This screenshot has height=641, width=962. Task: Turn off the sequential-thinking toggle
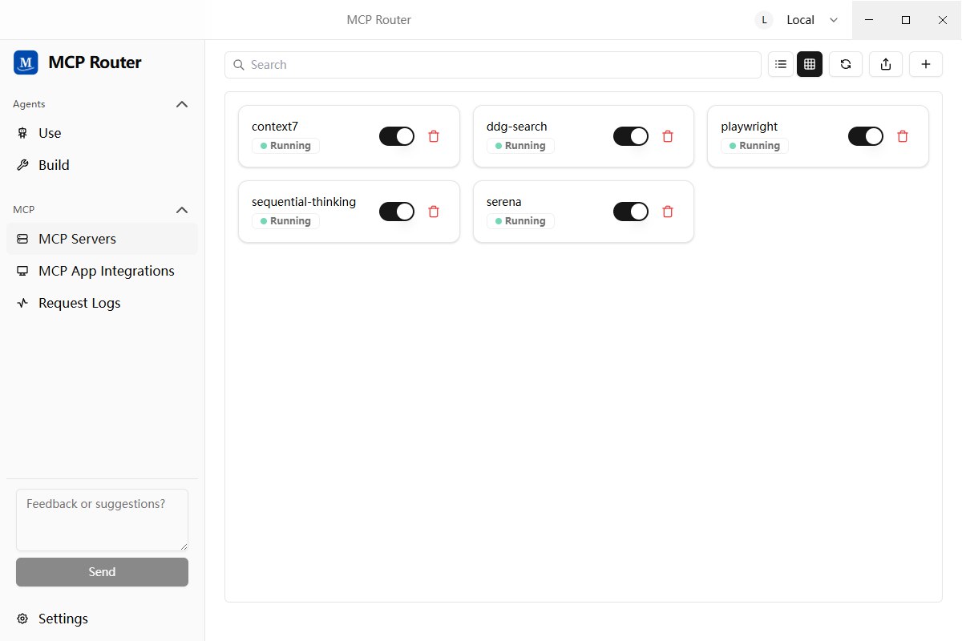[397, 212]
